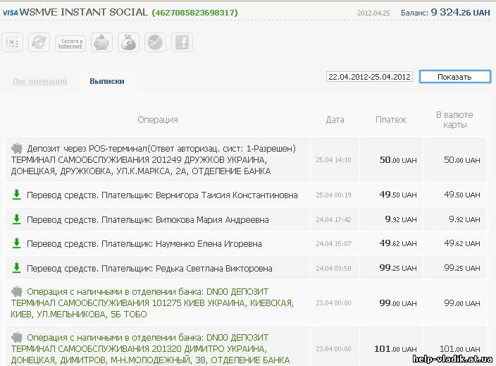Open the pie chart statistics icon
The height and width of the screenshot is (366, 496).
click(x=155, y=43)
